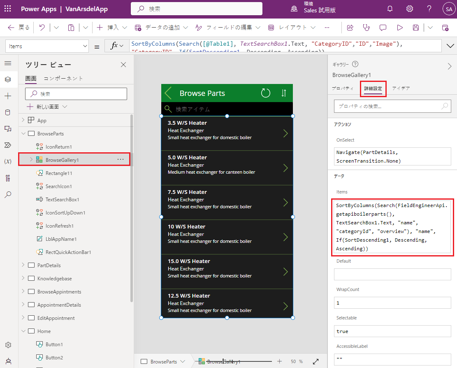Screen dimensions: 457x368
Task: Open Media icon in left rail
Action: pos(8,128)
